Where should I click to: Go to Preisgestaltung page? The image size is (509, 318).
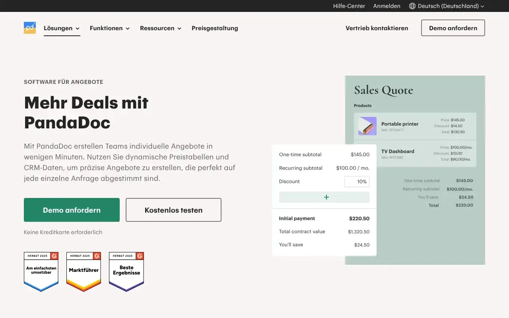tap(215, 28)
